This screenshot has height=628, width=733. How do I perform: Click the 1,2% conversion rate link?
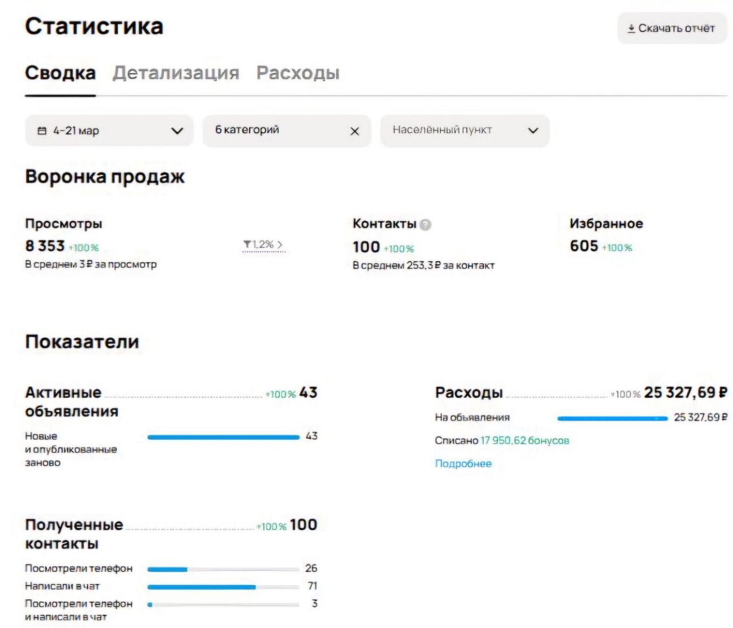pos(263,245)
